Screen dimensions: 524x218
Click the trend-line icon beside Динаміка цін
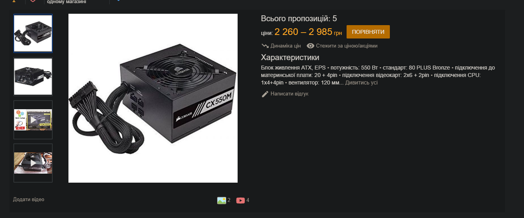[x=265, y=46]
